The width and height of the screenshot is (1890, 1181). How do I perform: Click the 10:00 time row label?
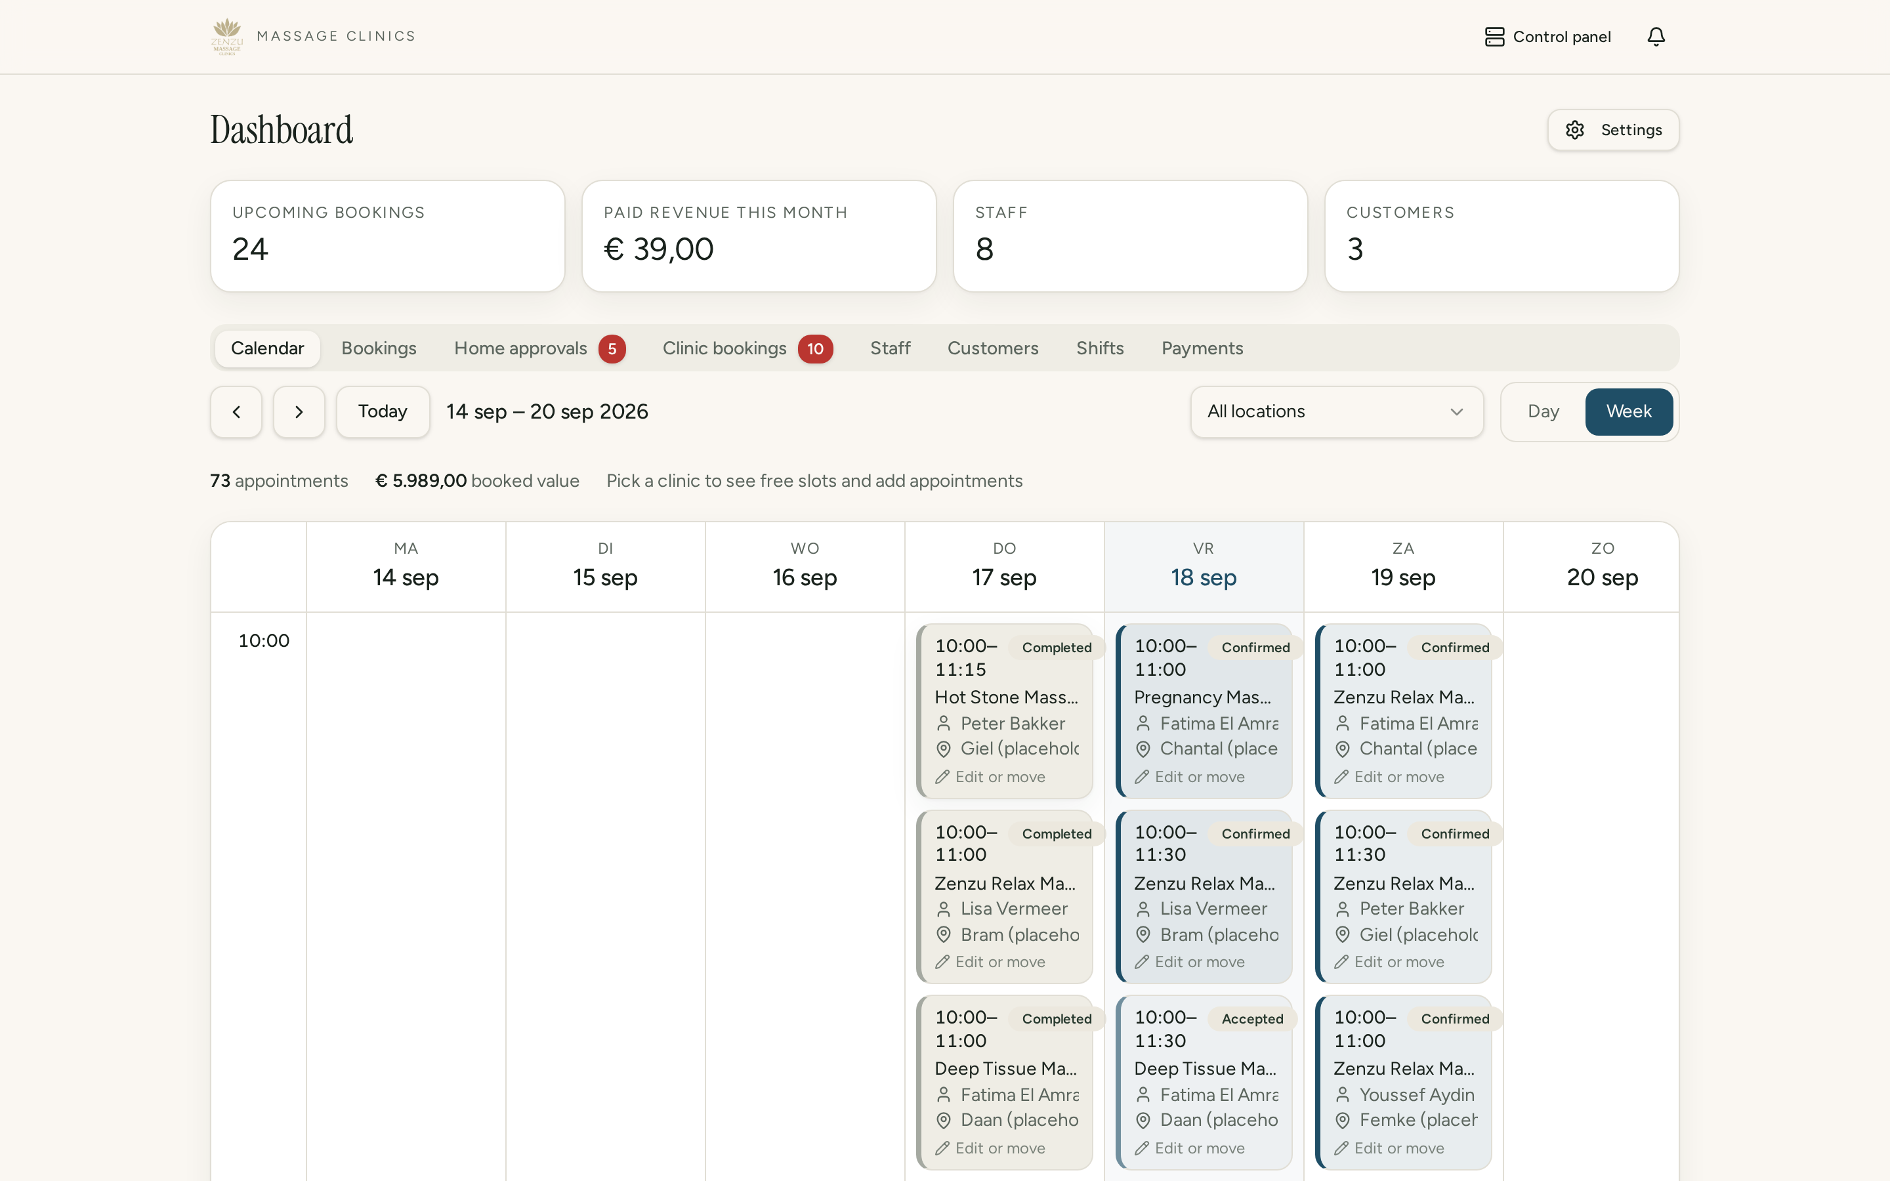click(264, 641)
